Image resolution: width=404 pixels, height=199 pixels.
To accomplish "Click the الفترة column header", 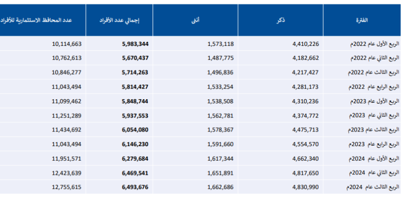I will pos(362,20).
